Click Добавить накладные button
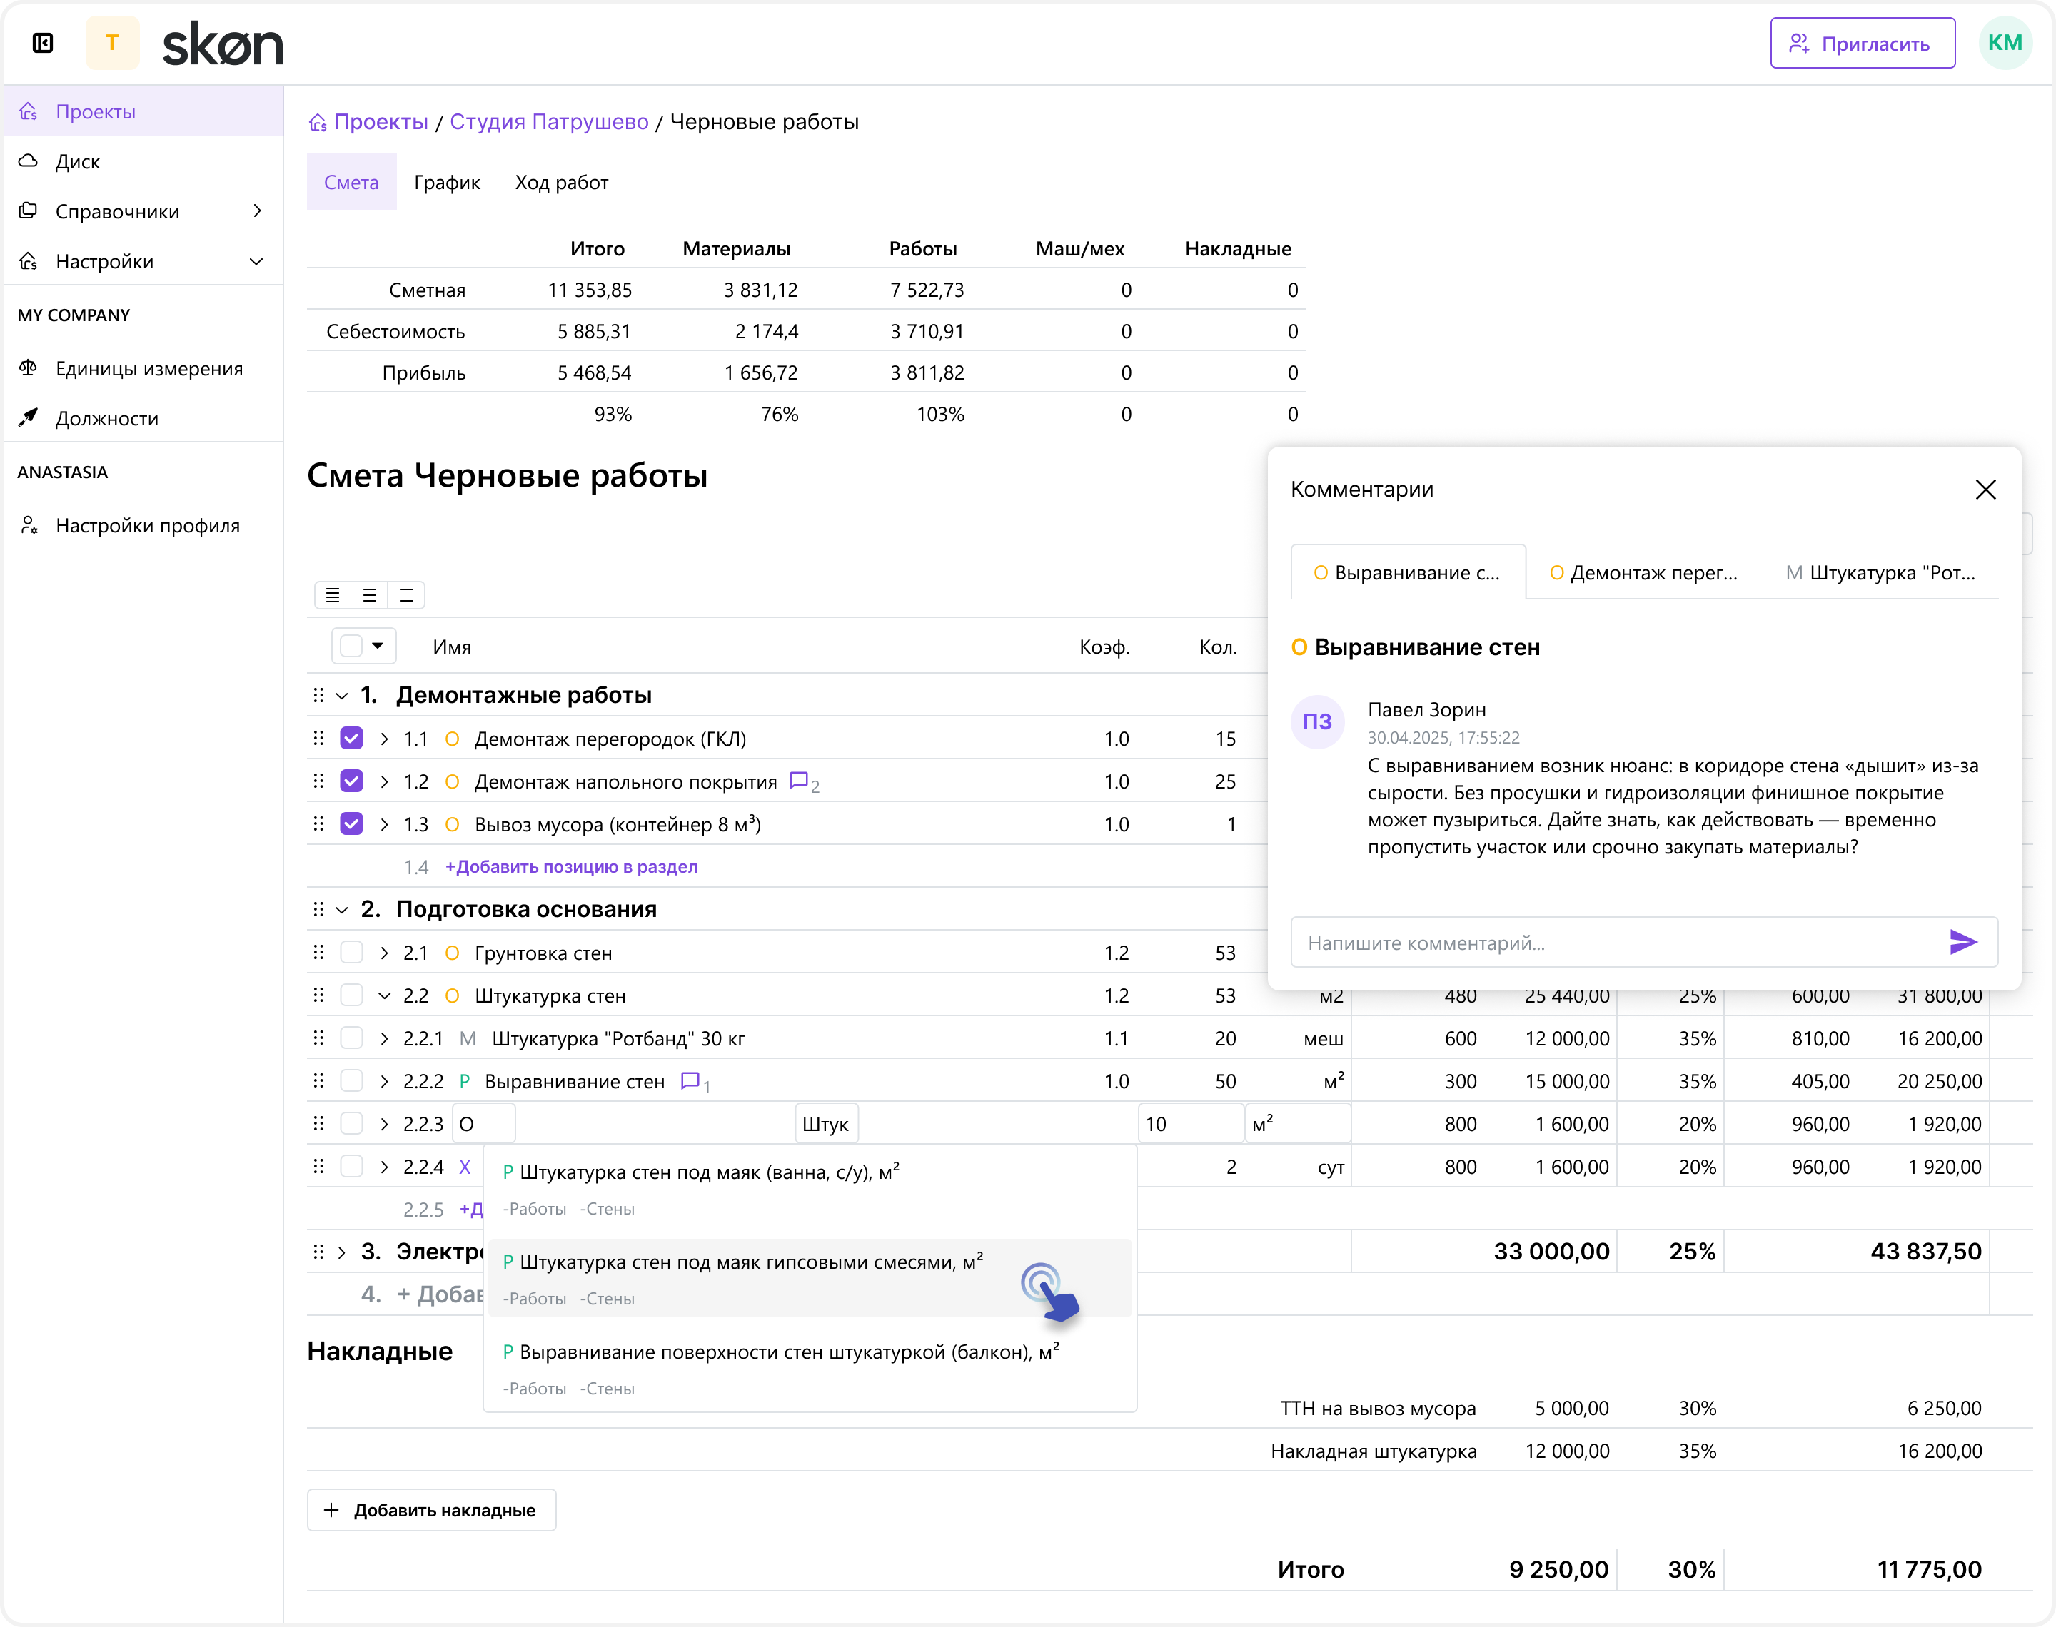Screen dimensions: 2056x1627 pyautogui.click(x=432, y=1510)
